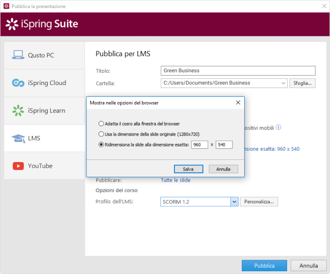
Task: Click the 'Cartella:' label
Action: click(105, 84)
